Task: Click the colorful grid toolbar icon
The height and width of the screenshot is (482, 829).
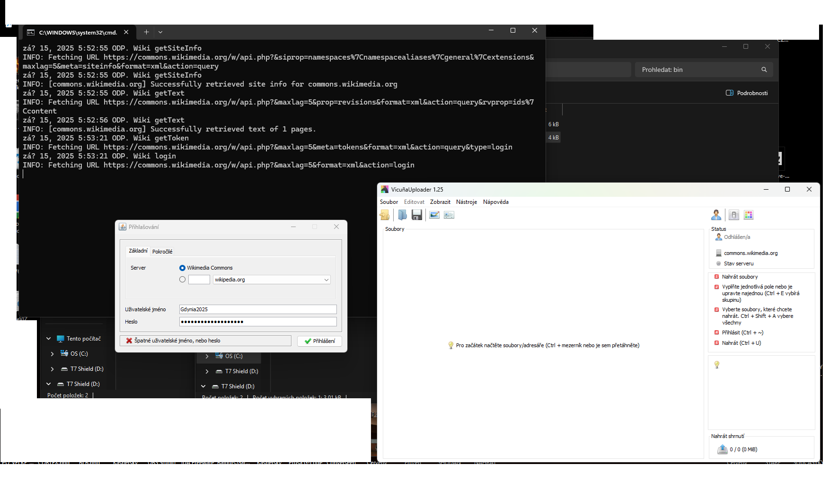Action: pos(749,215)
